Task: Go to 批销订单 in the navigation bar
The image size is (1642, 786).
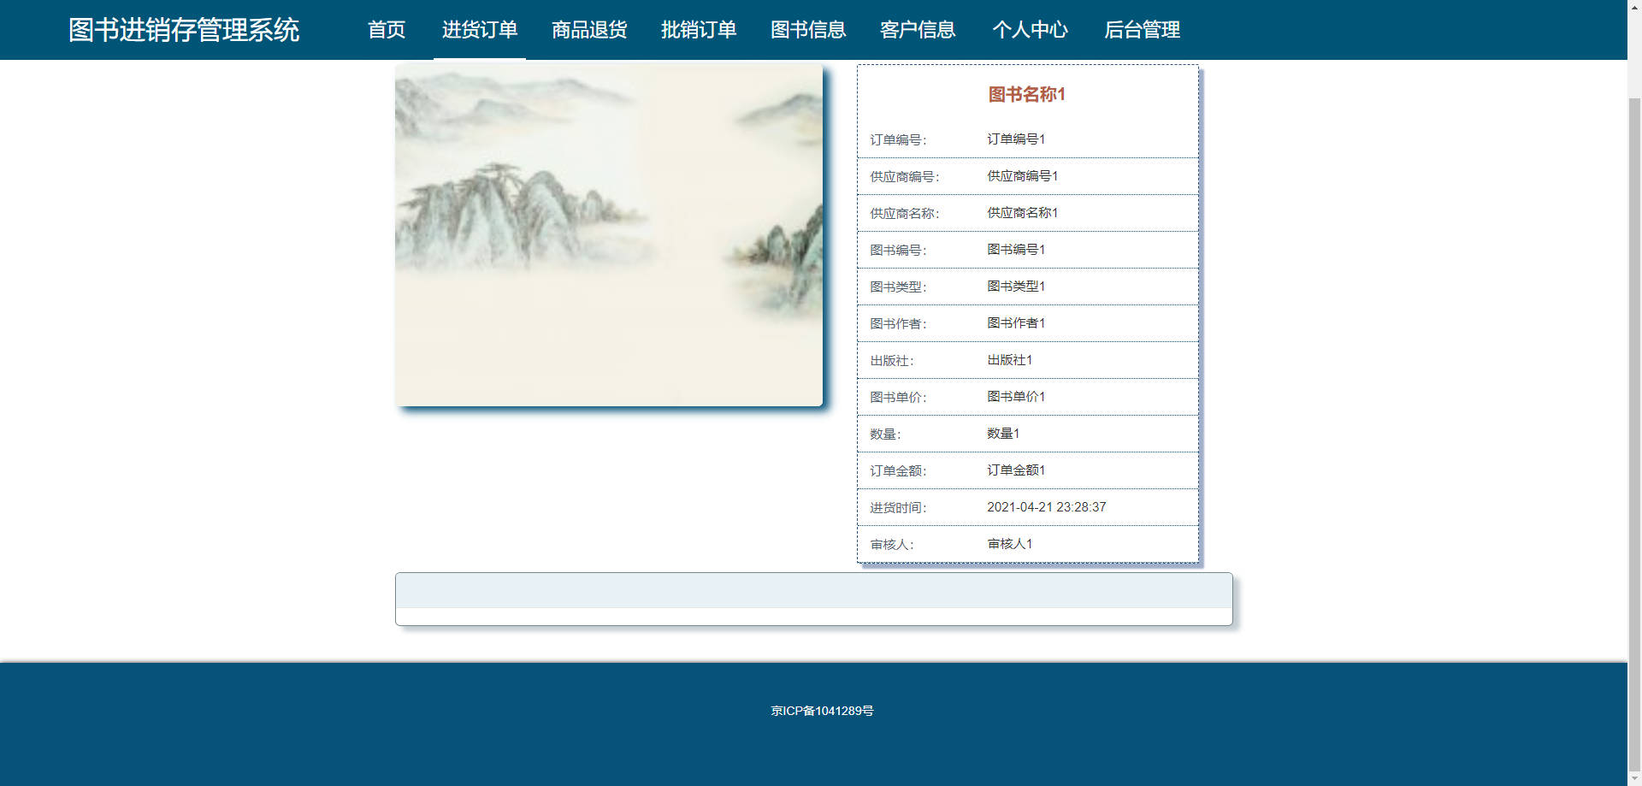Action: [699, 30]
